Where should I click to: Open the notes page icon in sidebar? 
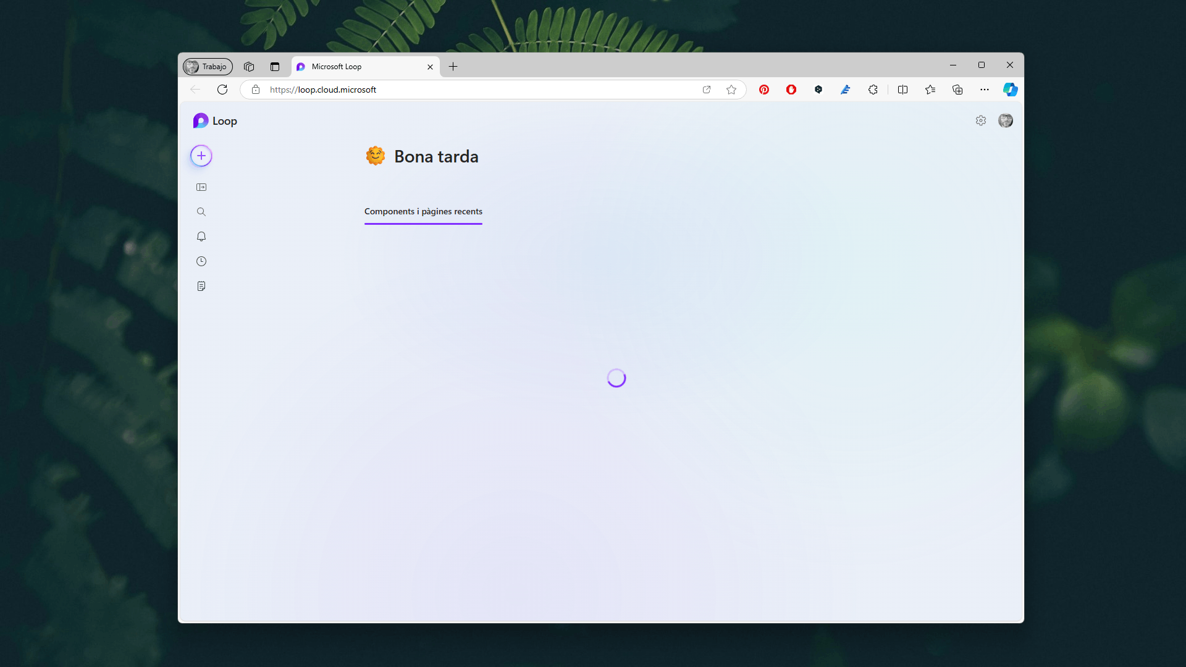201,286
